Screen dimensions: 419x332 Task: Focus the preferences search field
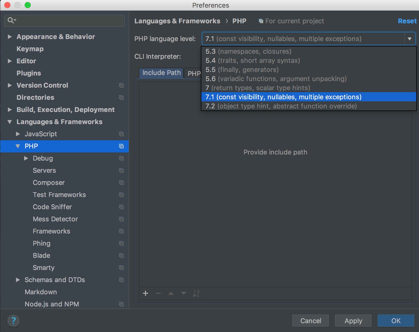click(69, 21)
